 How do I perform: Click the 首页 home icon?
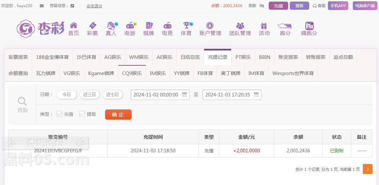[x=73, y=25]
